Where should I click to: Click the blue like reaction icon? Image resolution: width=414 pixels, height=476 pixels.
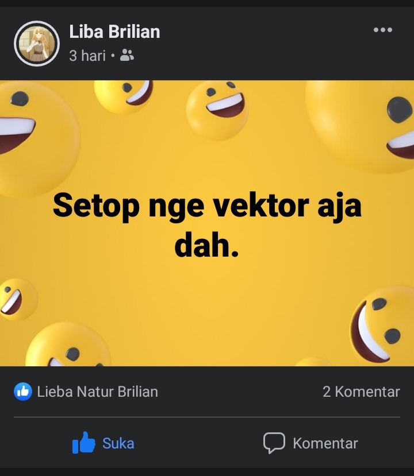coord(23,392)
